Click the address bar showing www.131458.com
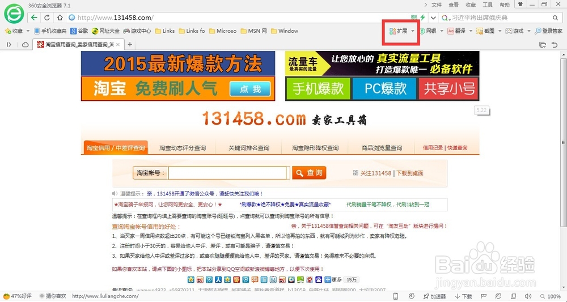The image size is (567, 302). (239, 18)
